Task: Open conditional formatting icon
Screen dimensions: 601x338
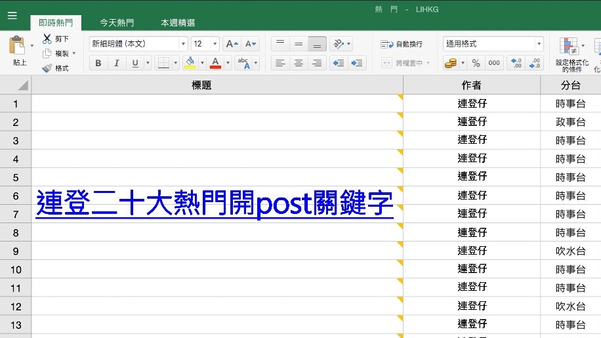Action: click(568, 46)
